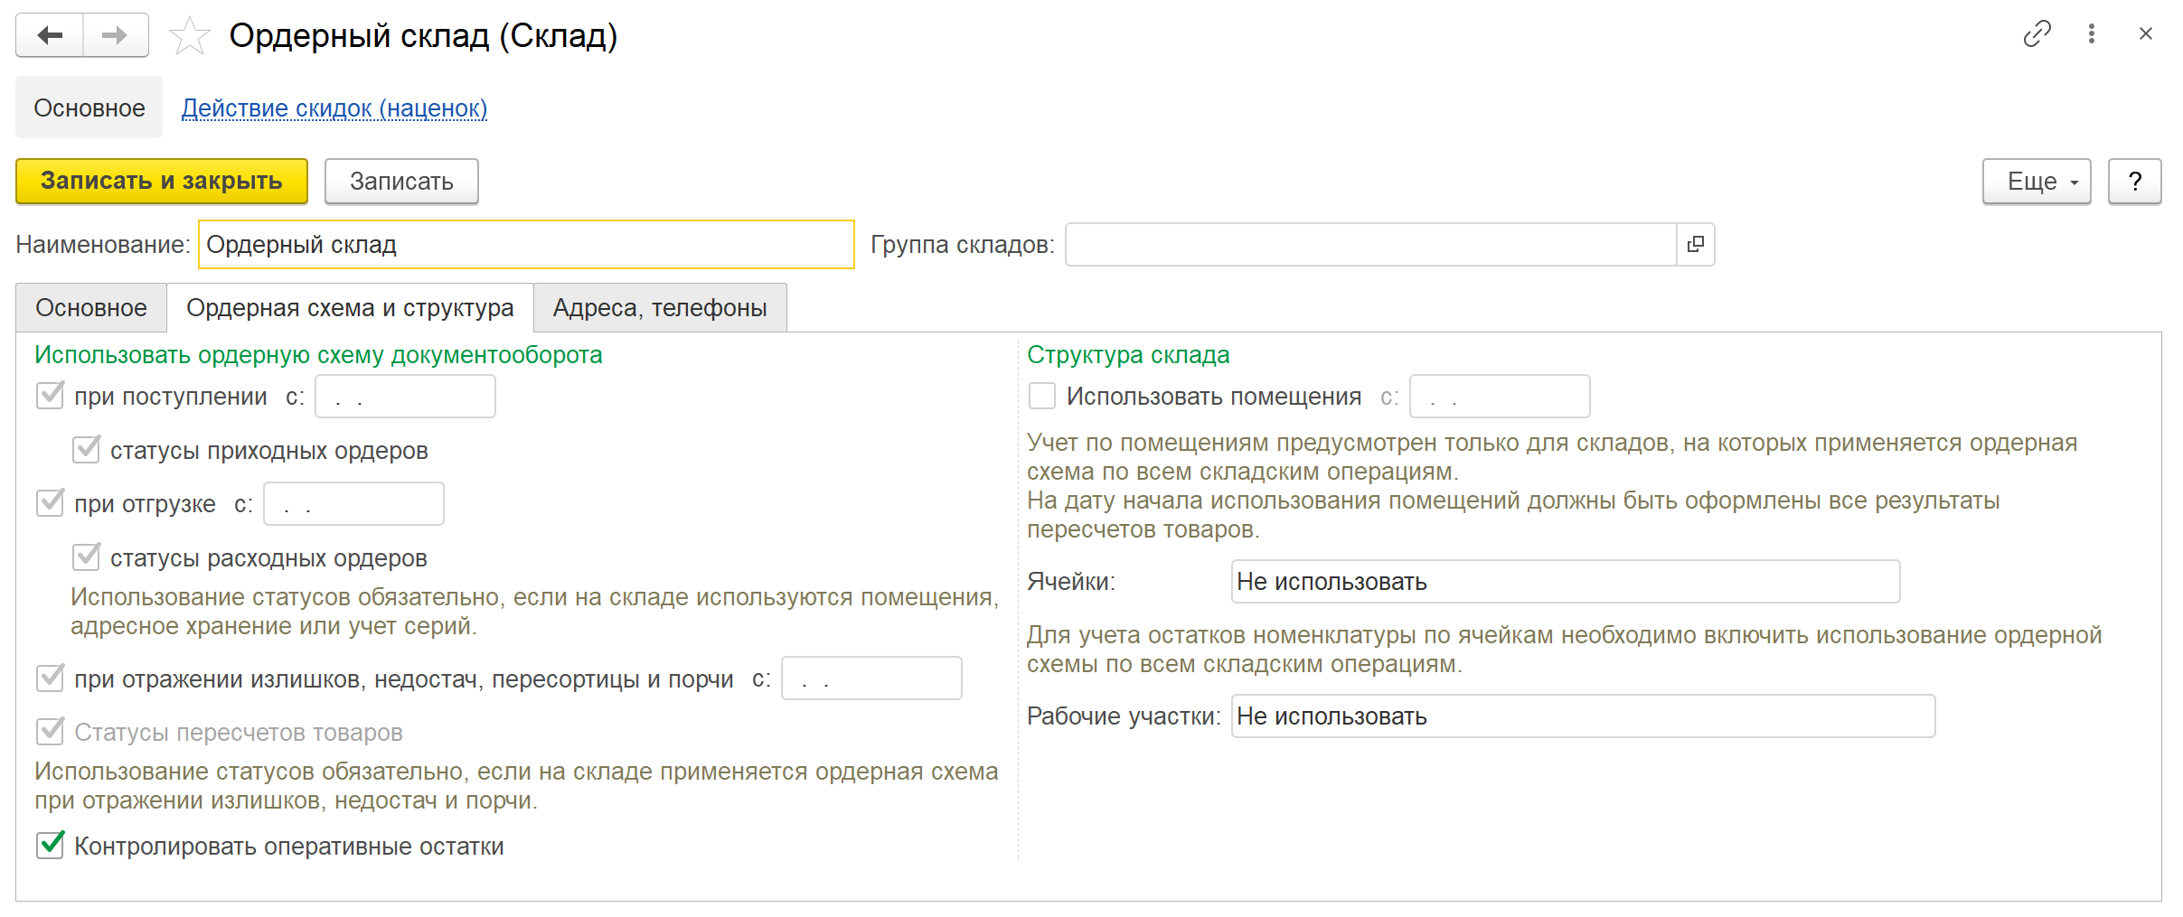Close the warehouse form with X icon
Screen dimensions: 2183x917
2145,34
